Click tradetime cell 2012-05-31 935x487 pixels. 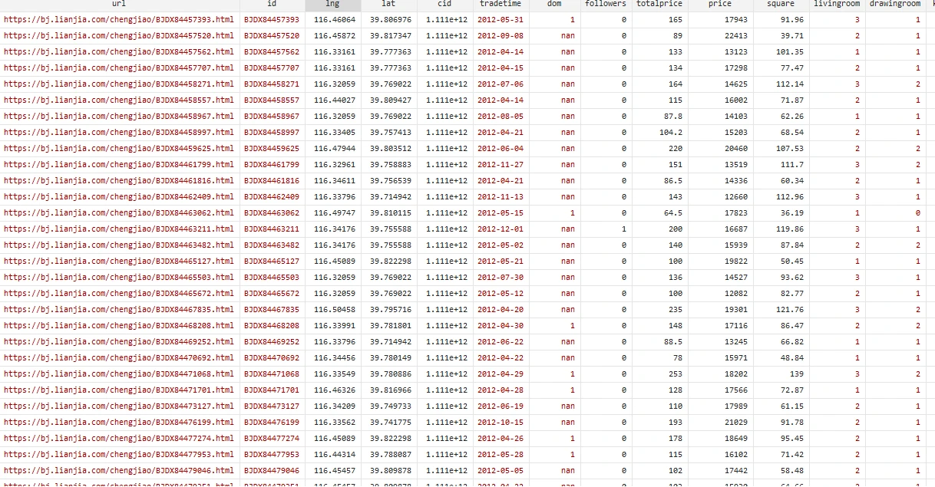(501, 20)
